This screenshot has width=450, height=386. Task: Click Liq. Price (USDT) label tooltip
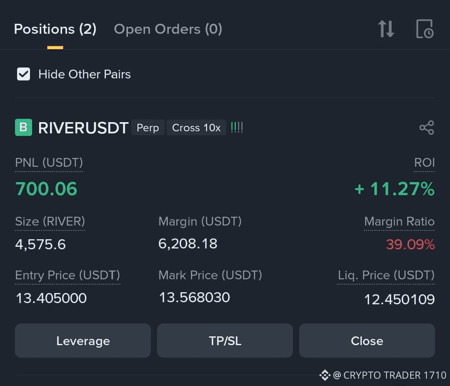(x=385, y=275)
